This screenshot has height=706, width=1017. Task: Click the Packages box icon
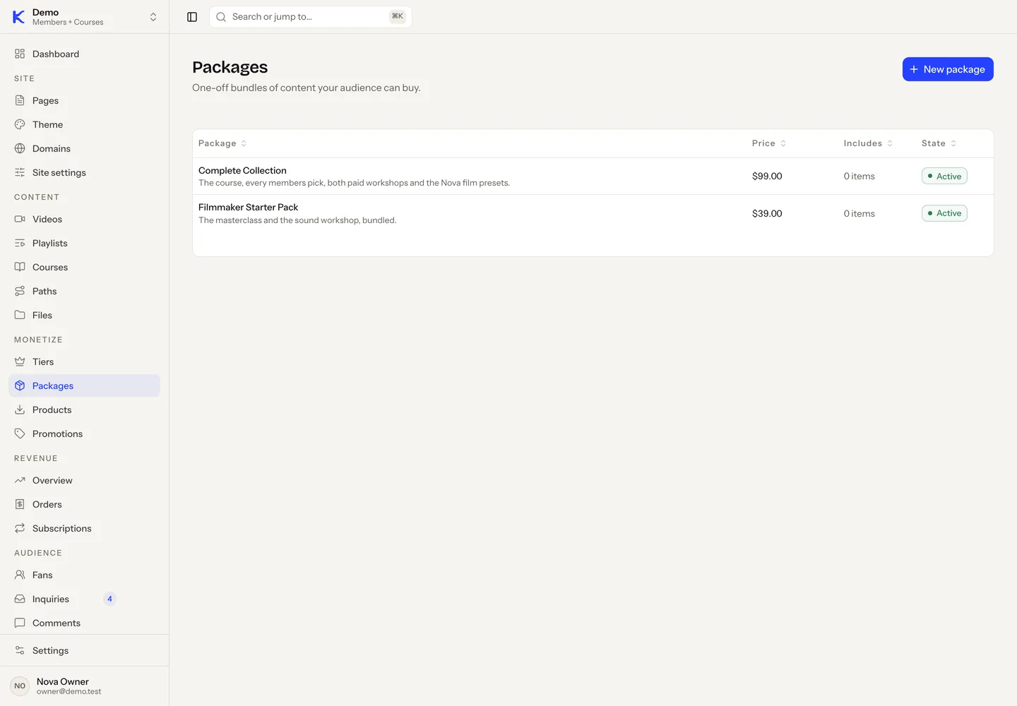20,385
